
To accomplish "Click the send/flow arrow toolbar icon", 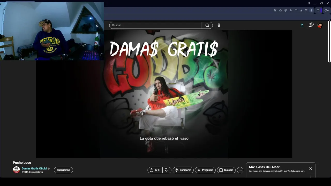I will coord(291,10).
